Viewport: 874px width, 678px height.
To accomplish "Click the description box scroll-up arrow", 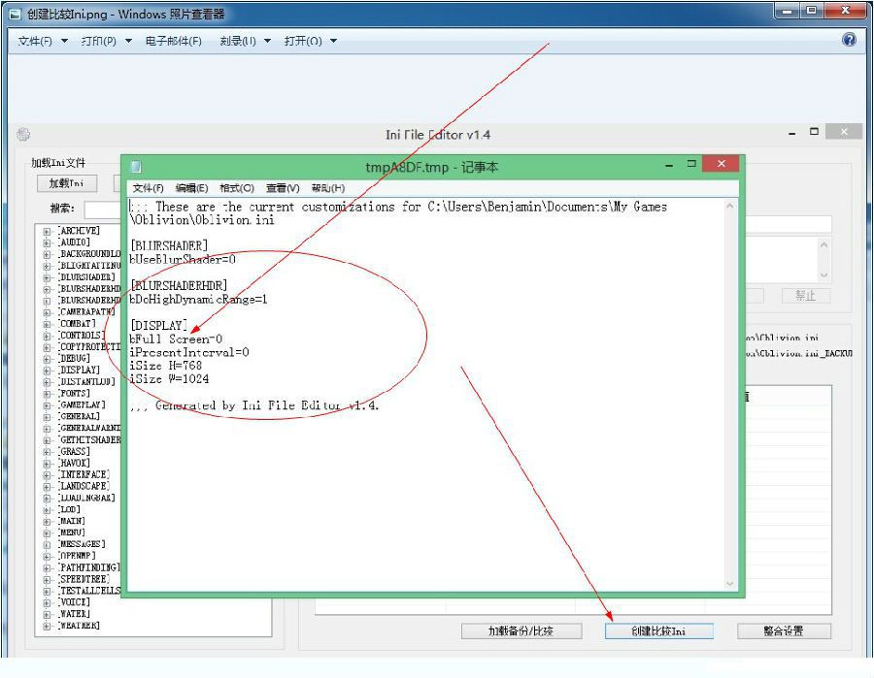I will (824, 244).
